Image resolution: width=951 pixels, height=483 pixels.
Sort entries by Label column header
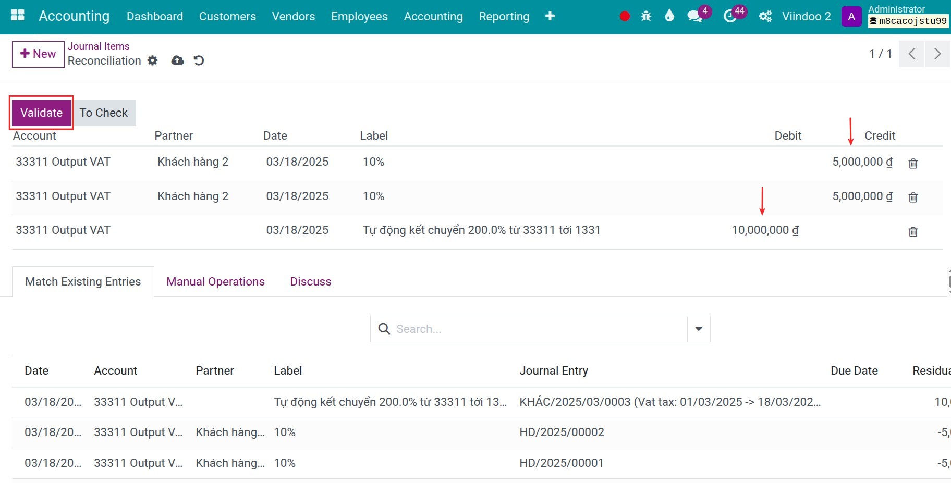click(288, 370)
